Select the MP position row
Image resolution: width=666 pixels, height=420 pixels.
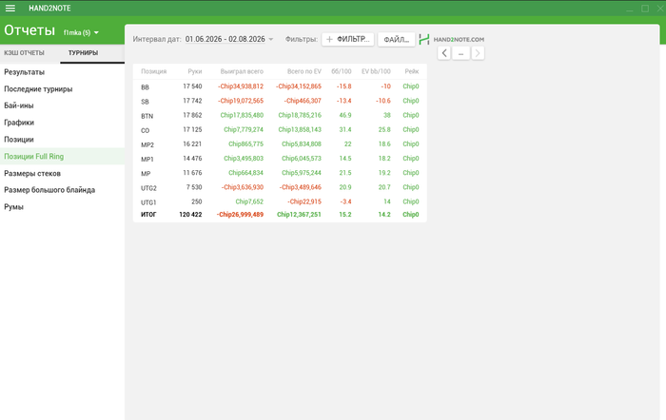(280, 173)
